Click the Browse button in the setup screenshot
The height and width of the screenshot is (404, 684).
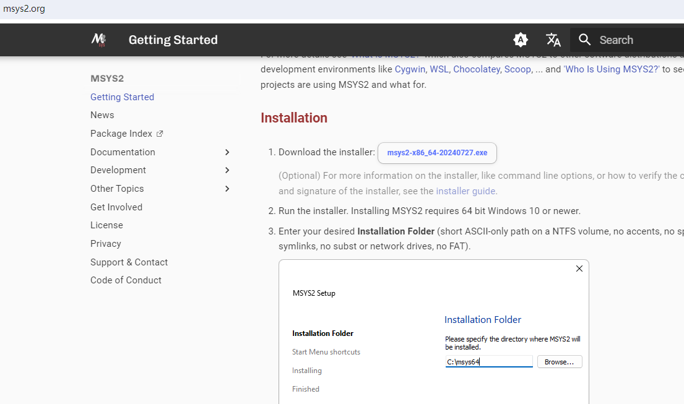[559, 361]
